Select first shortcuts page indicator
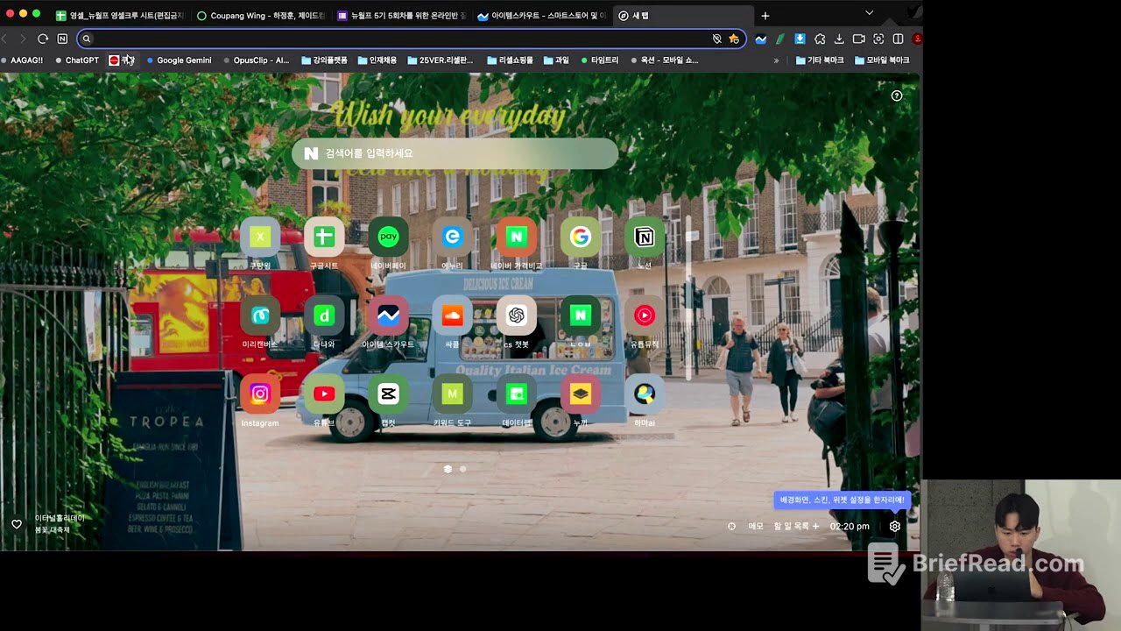 448,469
